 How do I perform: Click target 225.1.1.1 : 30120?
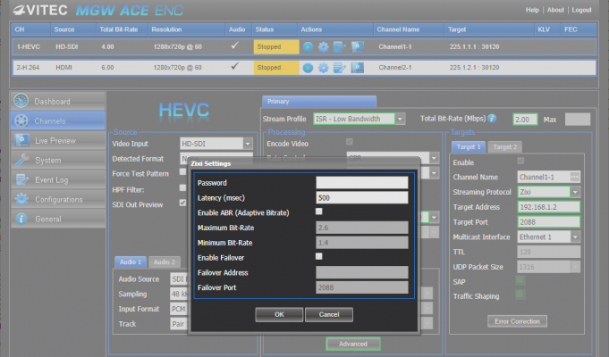click(474, 47)
